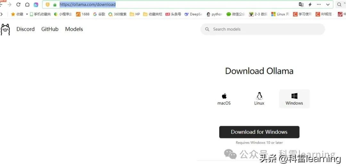
Task: Open the DeepSeek bookmark
Action: pyautogui.click(x=193, y=14)
